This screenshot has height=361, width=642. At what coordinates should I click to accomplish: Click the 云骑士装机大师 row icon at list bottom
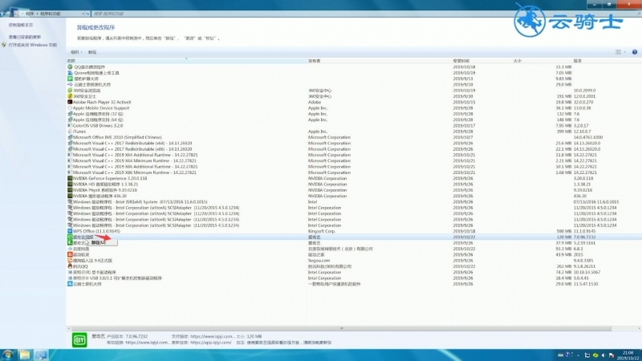pos(70,284)
